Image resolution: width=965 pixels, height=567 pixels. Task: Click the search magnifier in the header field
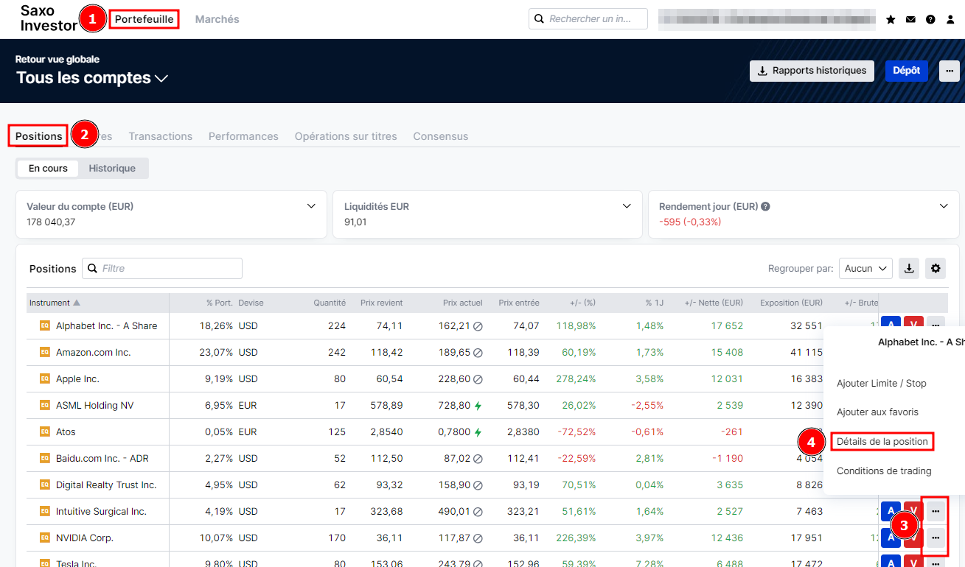tap(539, 19)
